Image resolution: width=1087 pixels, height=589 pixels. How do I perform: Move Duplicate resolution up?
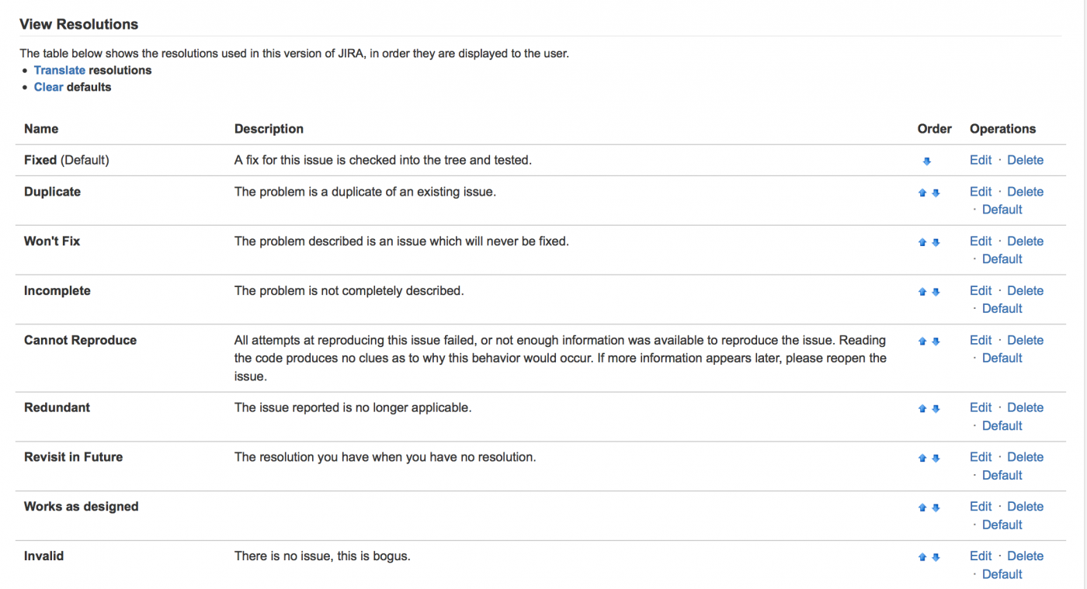coord(922,193)
